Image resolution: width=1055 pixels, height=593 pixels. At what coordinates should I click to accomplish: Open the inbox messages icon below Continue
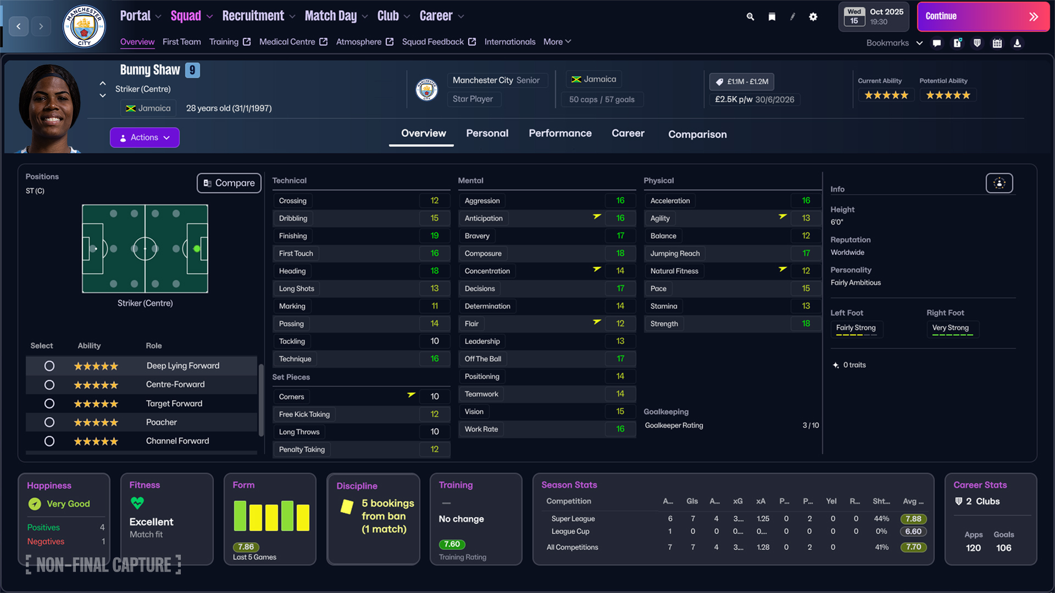[x=937, y=43]
